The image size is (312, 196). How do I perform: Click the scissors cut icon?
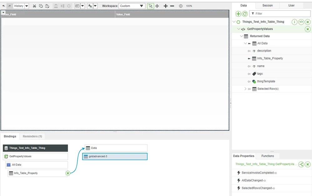(34, 6)
